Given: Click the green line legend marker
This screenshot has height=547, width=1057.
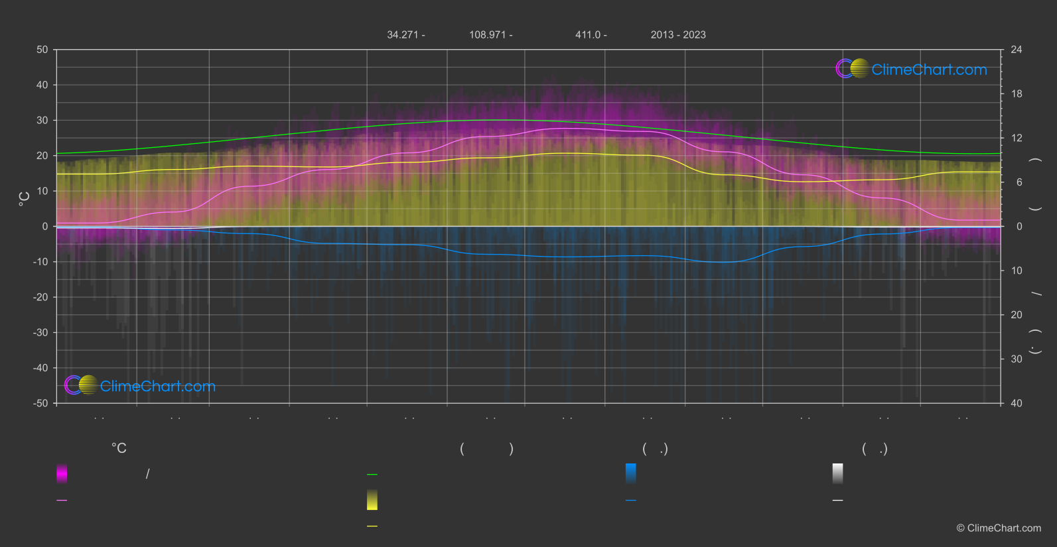Looking at the screenshot, I should [372, 475].
